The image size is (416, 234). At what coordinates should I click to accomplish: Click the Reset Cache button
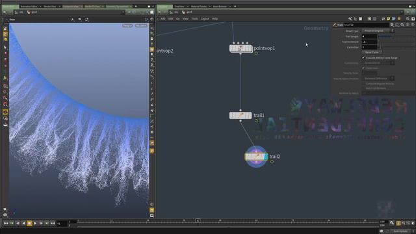coord(372,52)
